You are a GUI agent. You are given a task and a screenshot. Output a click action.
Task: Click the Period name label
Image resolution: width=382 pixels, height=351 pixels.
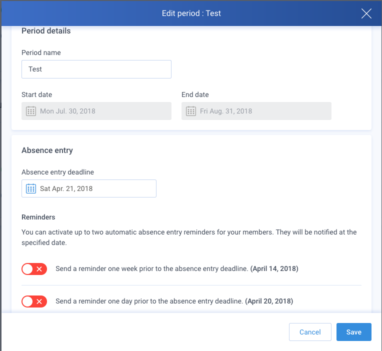tap(41, 52)
